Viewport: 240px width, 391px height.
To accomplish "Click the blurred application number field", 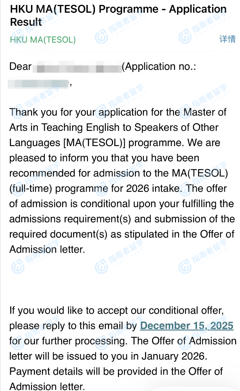I will pos(38,84).
